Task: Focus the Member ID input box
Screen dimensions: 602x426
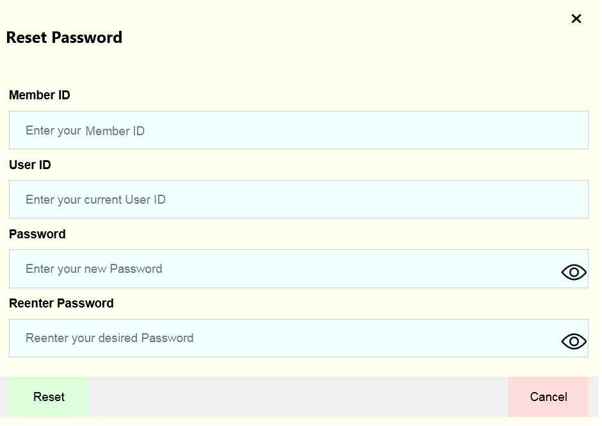Action: [298, 130]
